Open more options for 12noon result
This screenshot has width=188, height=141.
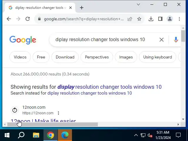click(58, 113)
